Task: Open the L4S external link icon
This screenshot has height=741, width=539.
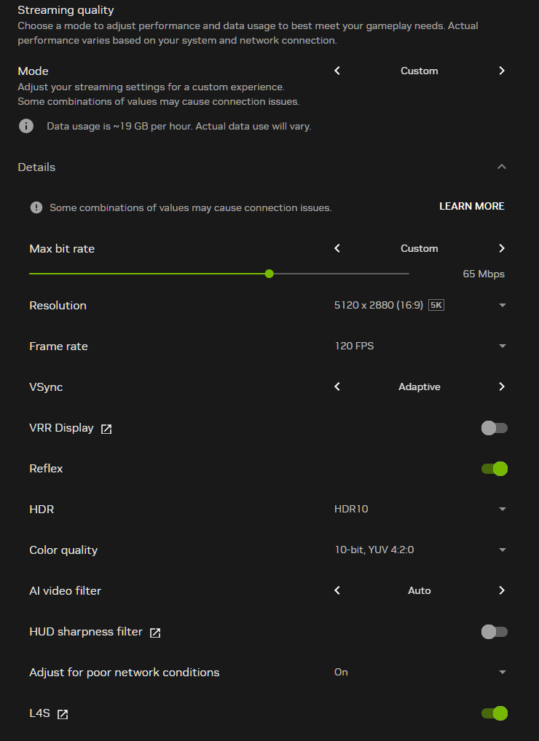Action: pos(62,714)
